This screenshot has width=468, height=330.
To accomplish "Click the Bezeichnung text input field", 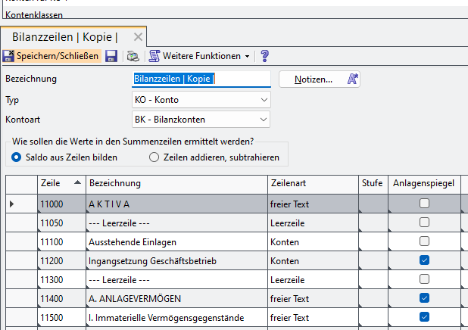I will [201, 79].
